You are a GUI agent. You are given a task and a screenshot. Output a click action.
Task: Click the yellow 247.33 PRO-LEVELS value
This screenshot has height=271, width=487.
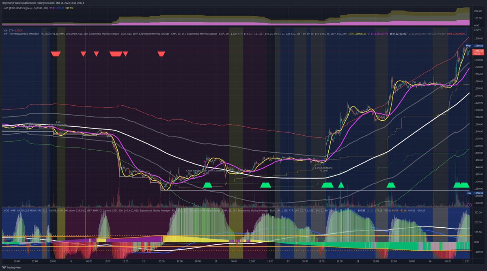pos(69,7)
